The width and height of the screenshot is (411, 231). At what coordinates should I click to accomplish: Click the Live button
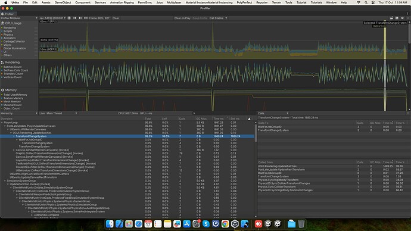pyautogui.click(x=42, y=113)
